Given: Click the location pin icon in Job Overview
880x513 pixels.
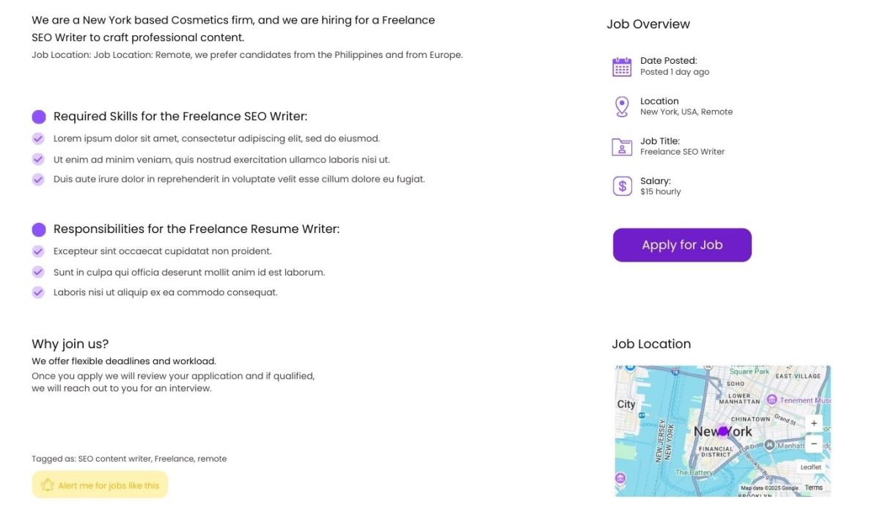Looking at the screenshot, I should click(622, 107).
